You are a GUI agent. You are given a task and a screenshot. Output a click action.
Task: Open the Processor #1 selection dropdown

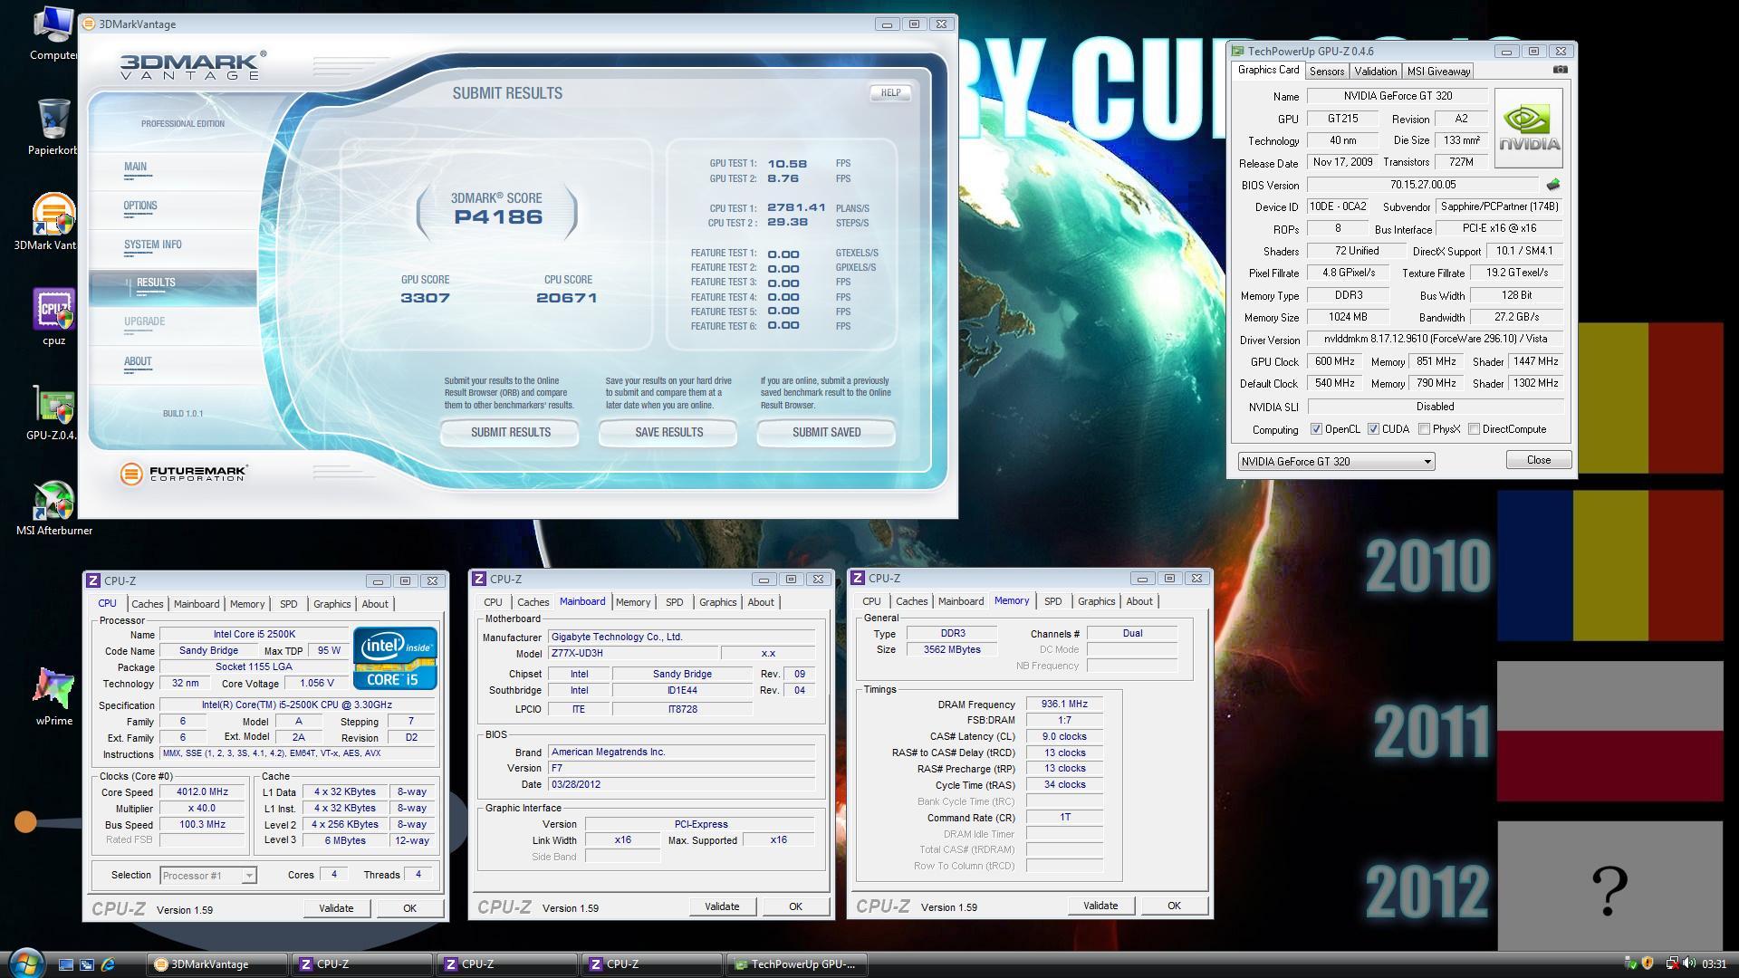click(208, 875)
